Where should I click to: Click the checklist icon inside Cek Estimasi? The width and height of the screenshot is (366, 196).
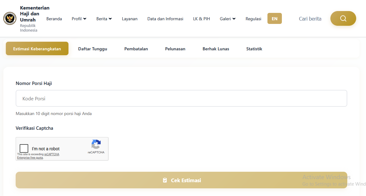coord(165,180)
